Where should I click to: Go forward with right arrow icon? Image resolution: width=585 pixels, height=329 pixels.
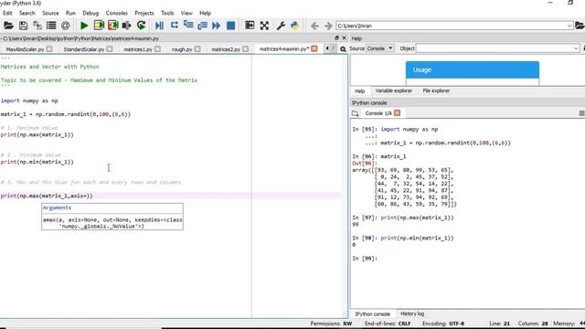[328, 26]
